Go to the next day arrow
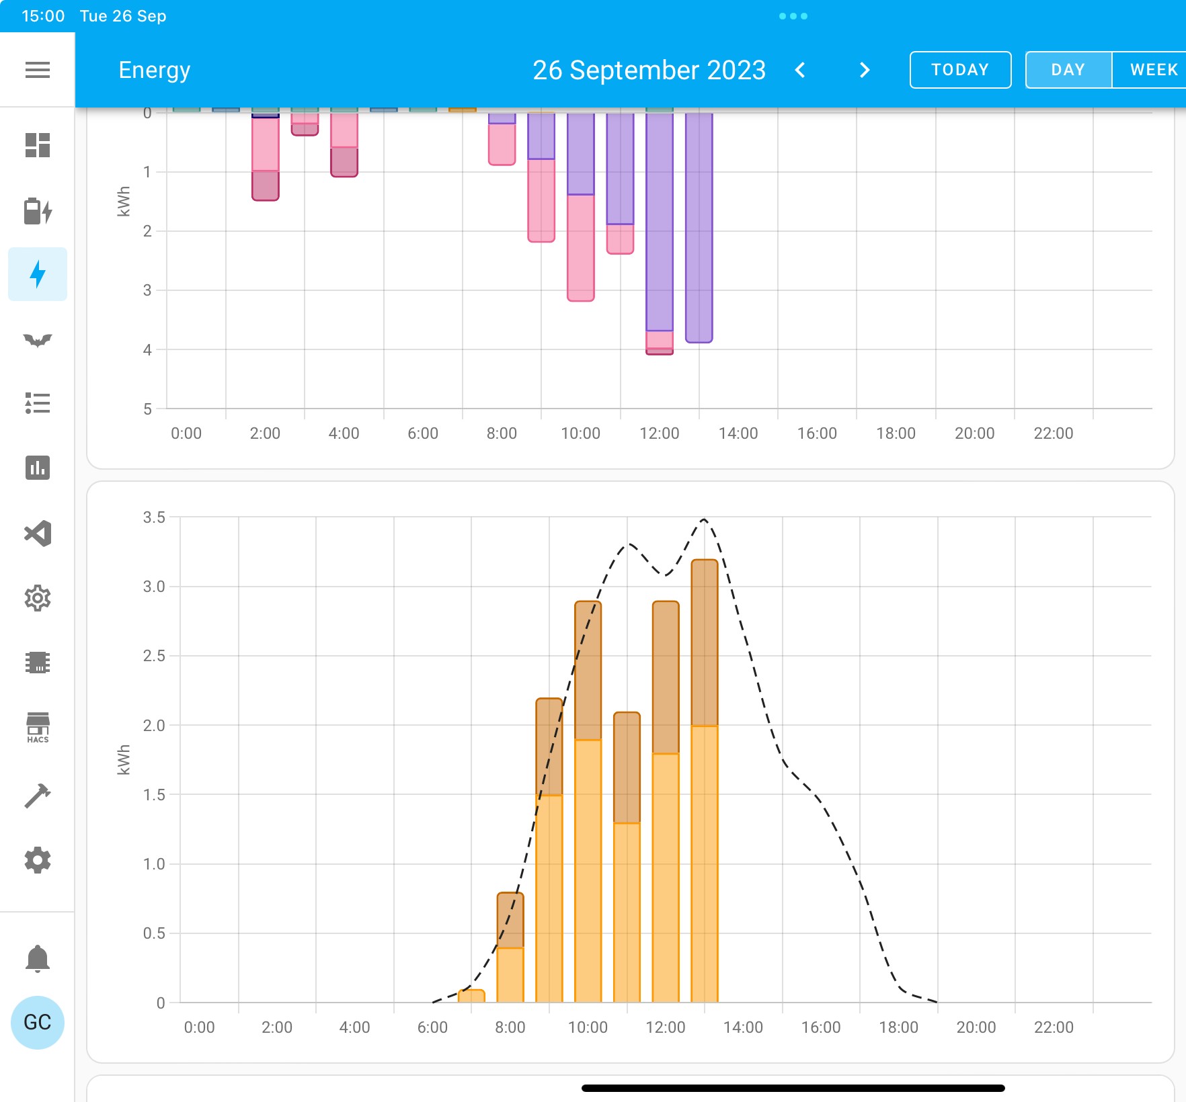Viewport: 1186px width, 1102px height. tap(865, 70)
